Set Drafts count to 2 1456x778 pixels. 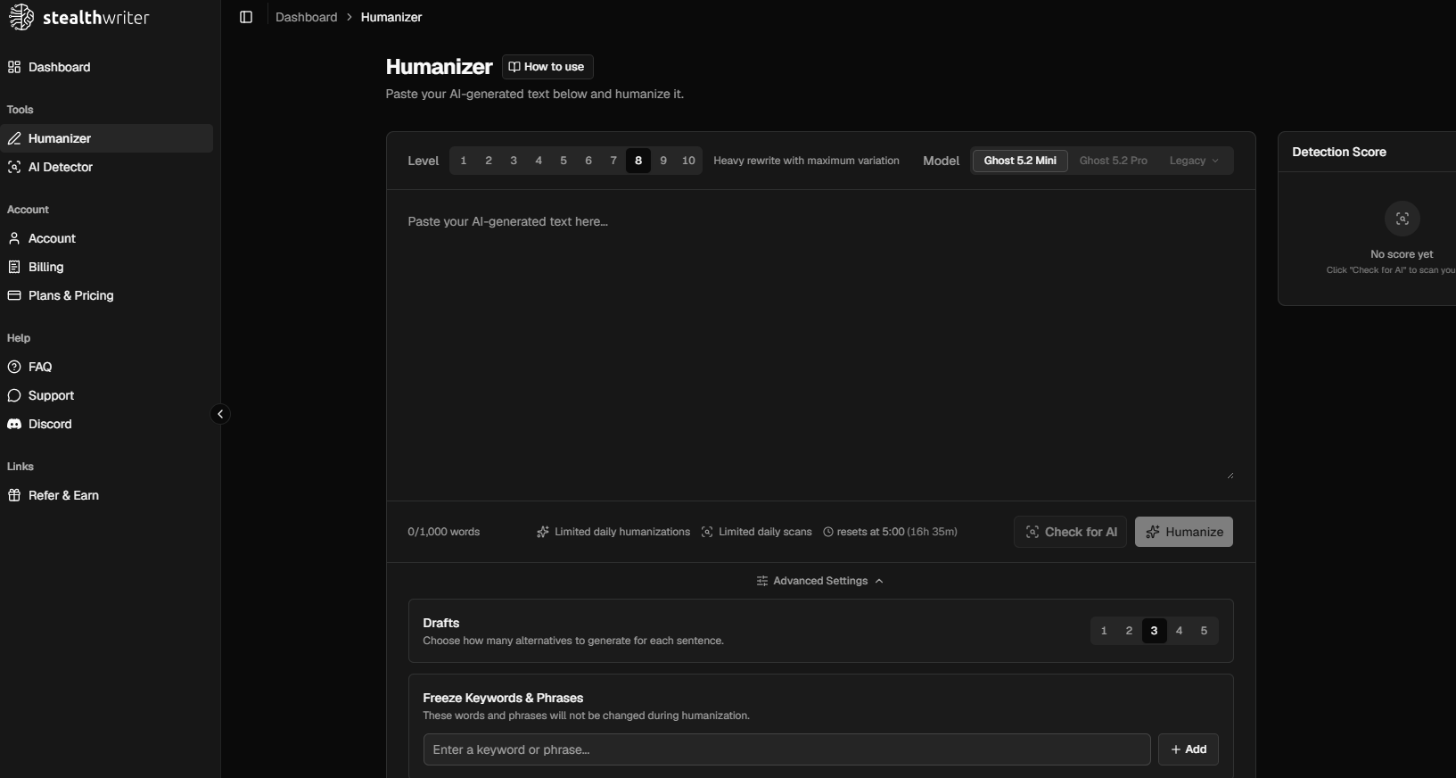(x=1129, y=631)
